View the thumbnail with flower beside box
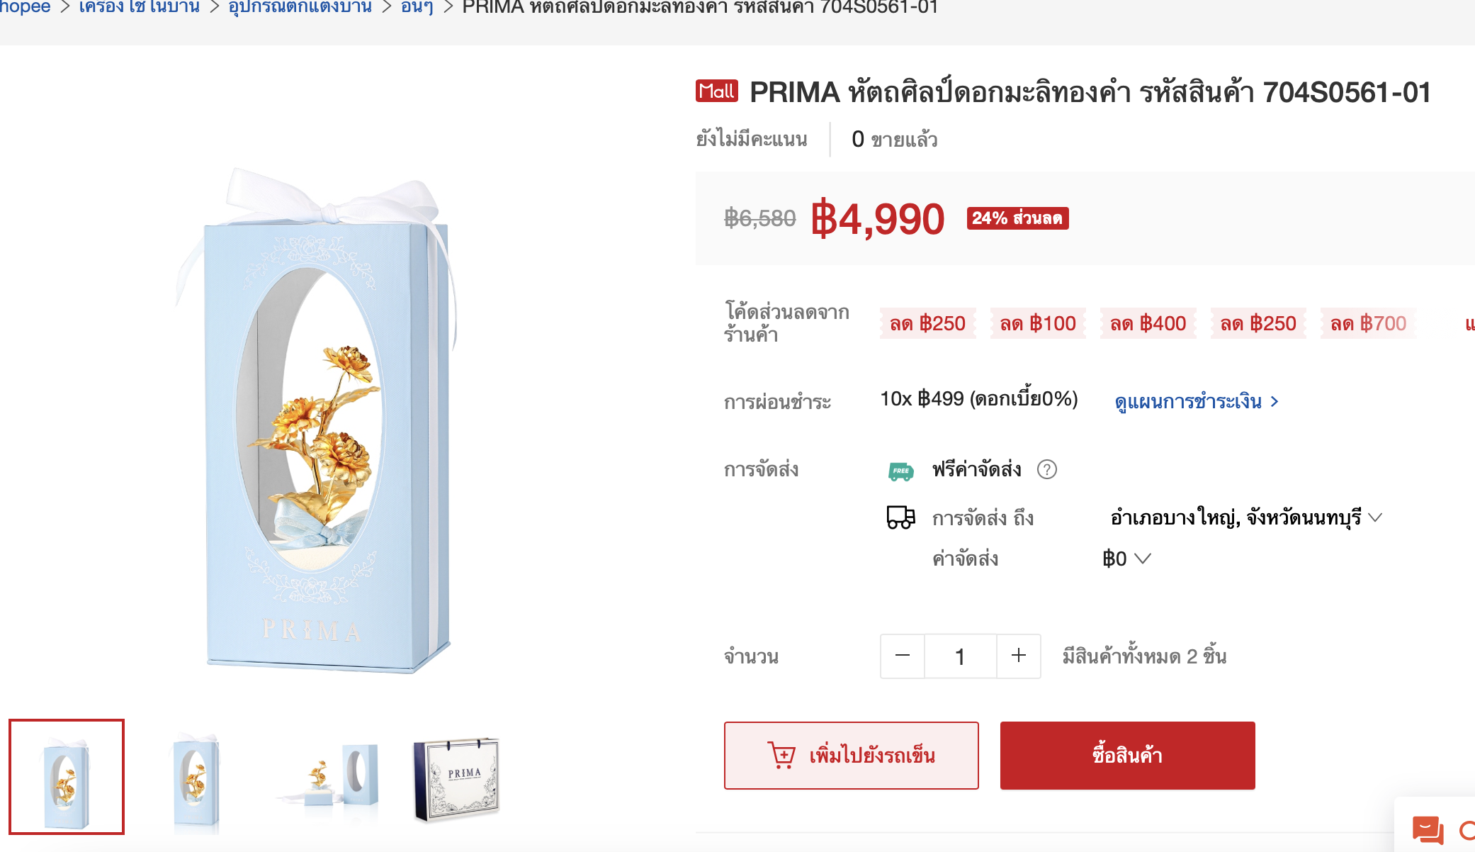1475x852 pixels. [x=327, y=778]
